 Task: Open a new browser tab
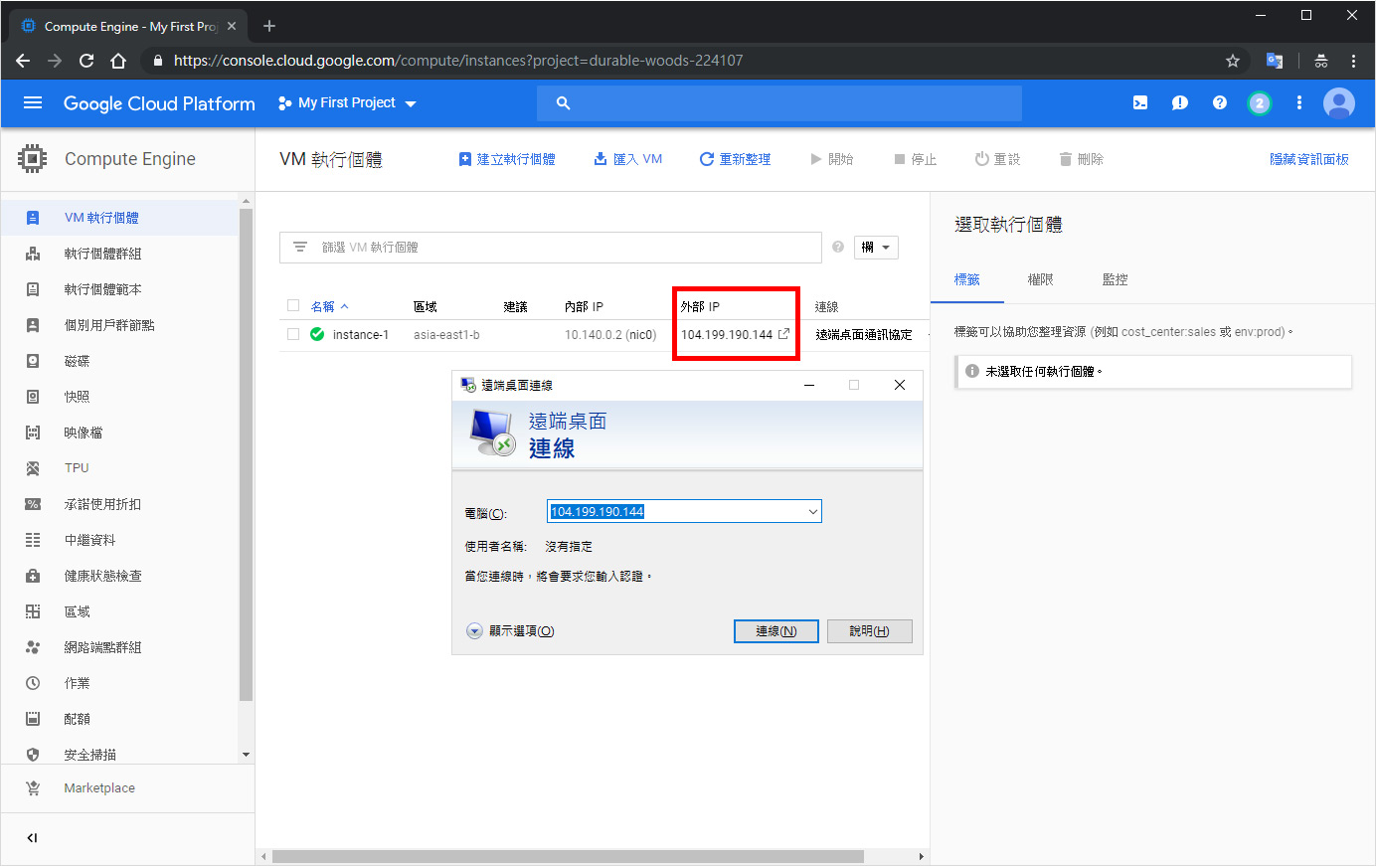[269, 26]
